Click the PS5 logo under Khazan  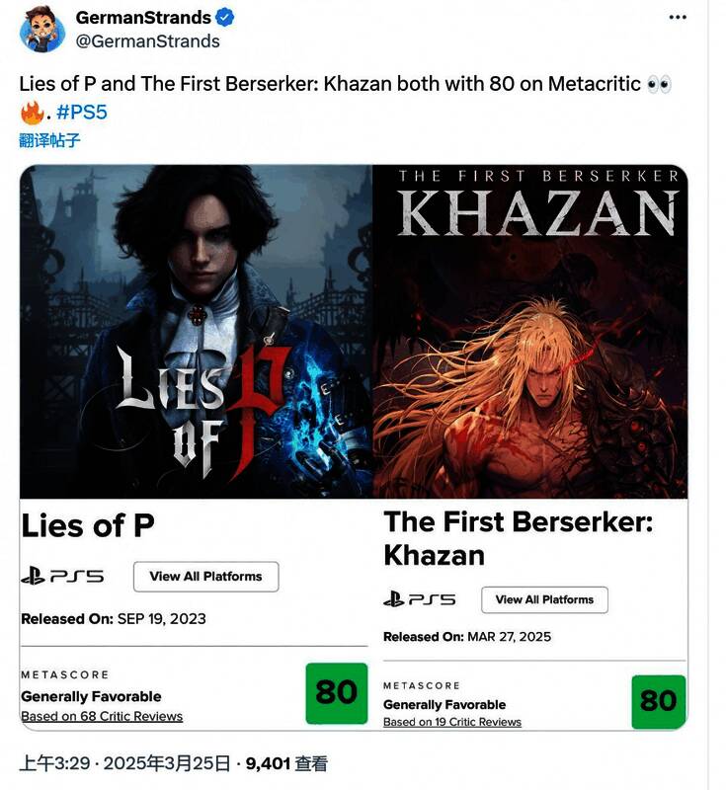(419, 599)
